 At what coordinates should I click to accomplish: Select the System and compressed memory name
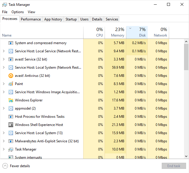tap(41, 43)
